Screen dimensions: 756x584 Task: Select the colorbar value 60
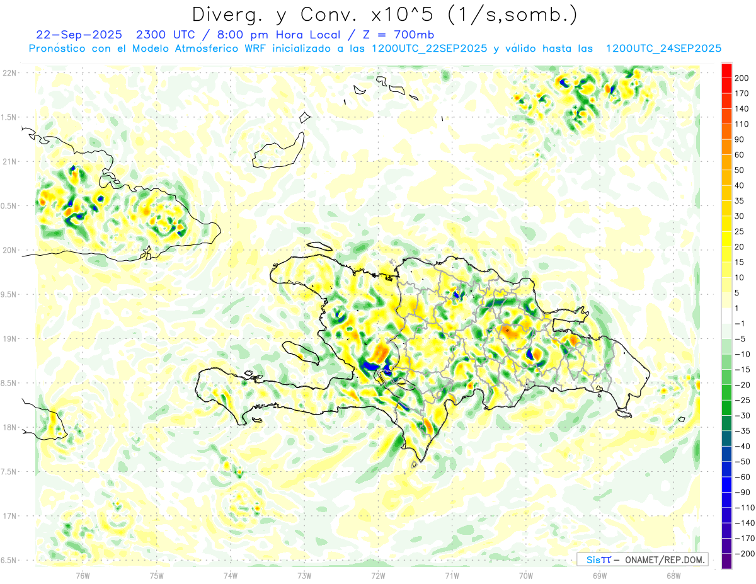740,155
